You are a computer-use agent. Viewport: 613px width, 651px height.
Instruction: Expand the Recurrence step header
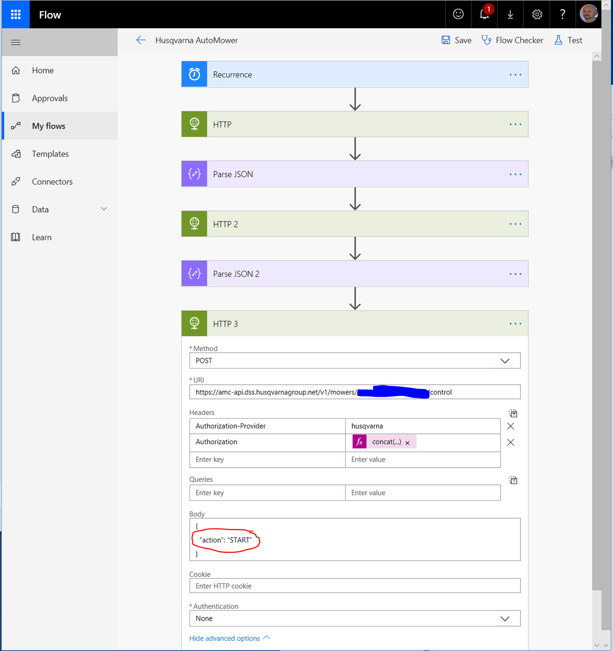355,74
